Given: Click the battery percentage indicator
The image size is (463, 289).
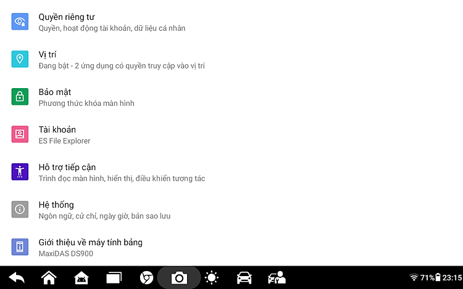Looking at the screenshot, I should tap(430, 277).
